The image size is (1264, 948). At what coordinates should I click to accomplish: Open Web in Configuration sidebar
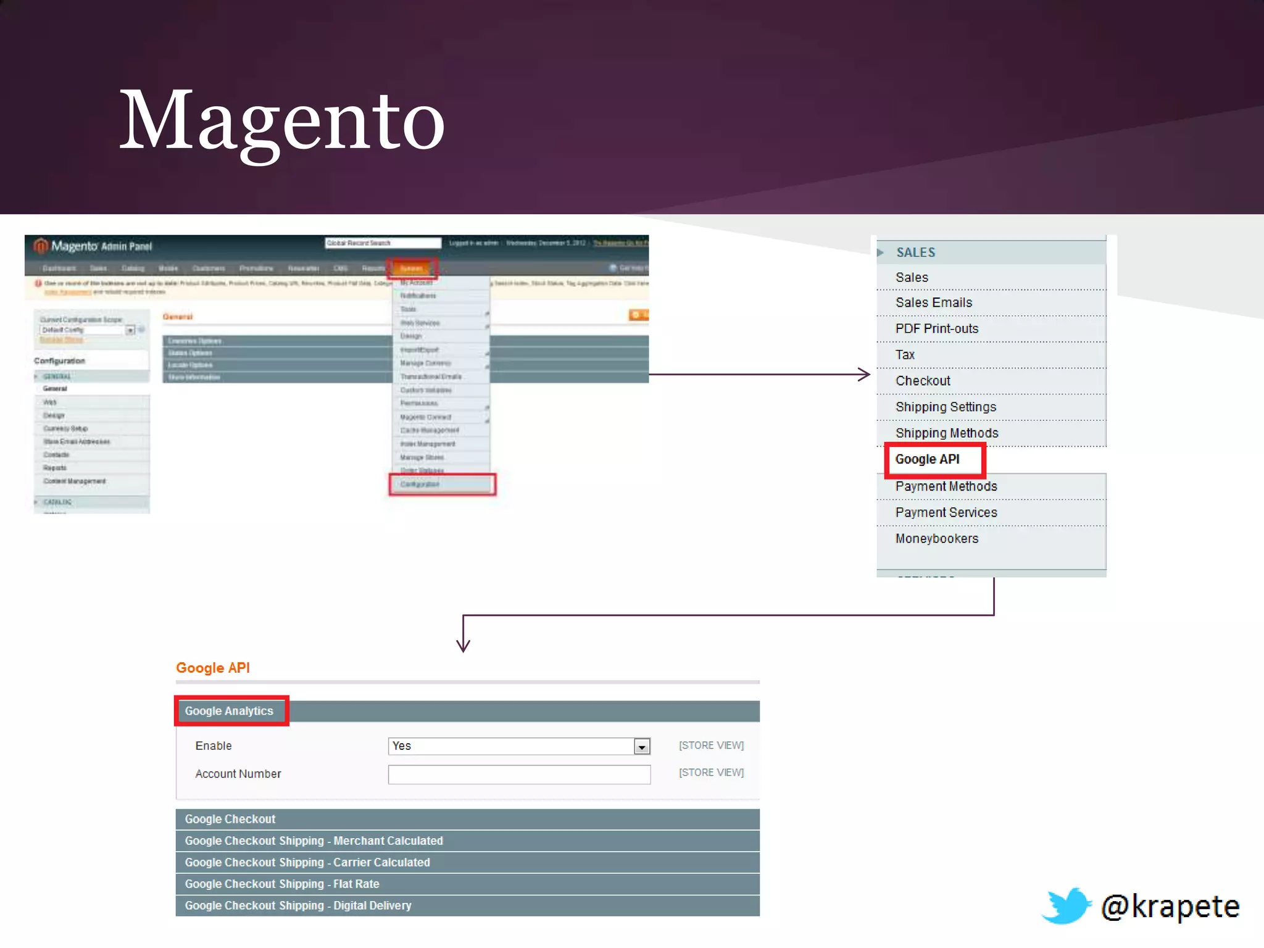point(91,402)
